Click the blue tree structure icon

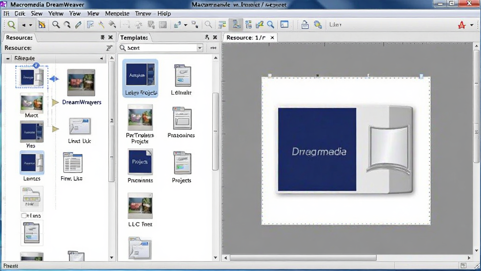coord(248,24)
